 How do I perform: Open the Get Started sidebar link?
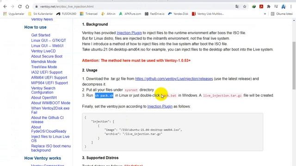41,35
